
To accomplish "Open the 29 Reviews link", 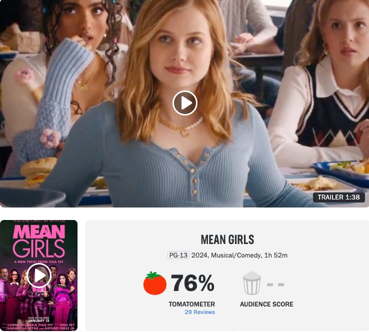I will pos(199,312).
